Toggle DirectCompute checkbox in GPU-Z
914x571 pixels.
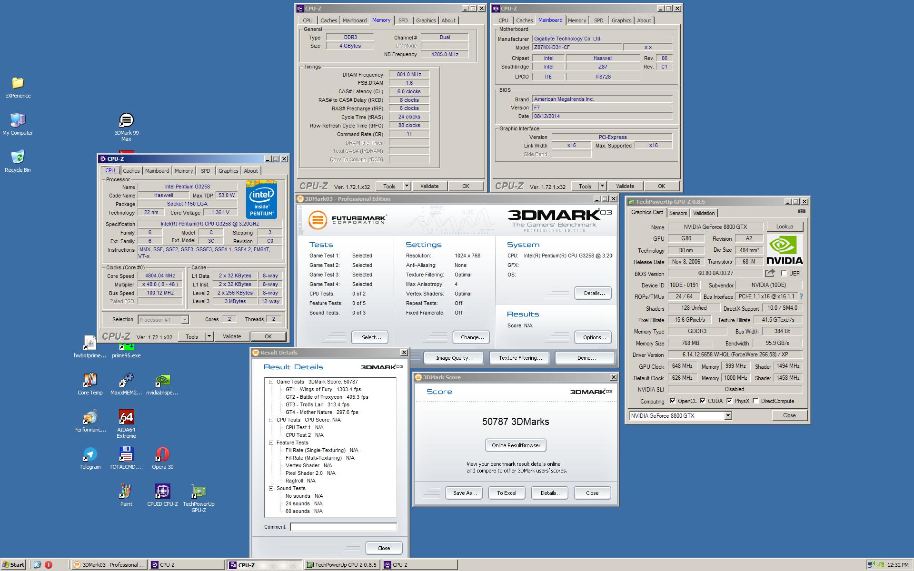coord(755,401)
